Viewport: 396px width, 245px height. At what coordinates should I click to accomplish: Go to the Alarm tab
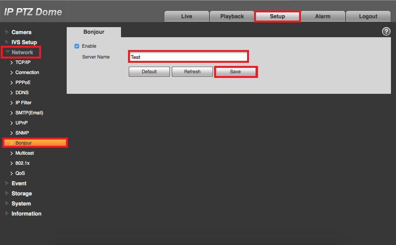(x=323, y=16)
